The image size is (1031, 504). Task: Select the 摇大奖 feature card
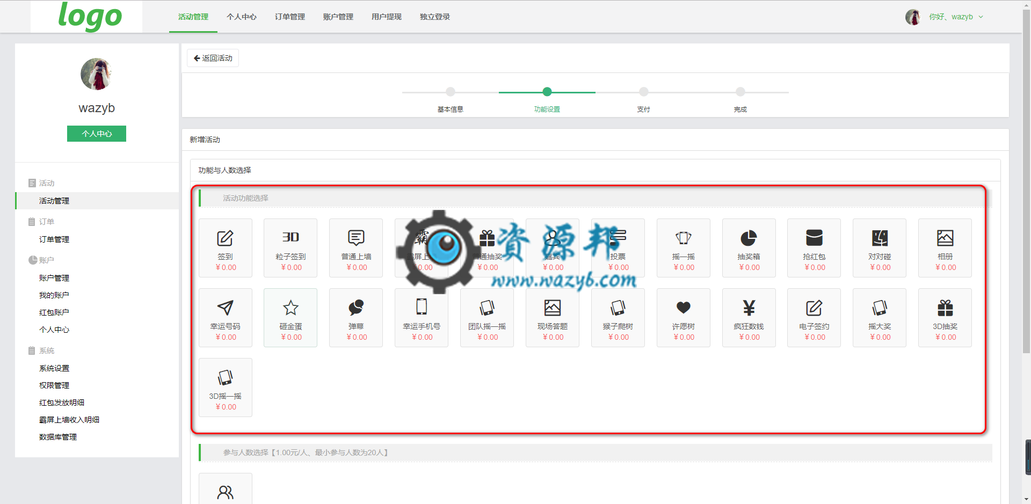880,318
